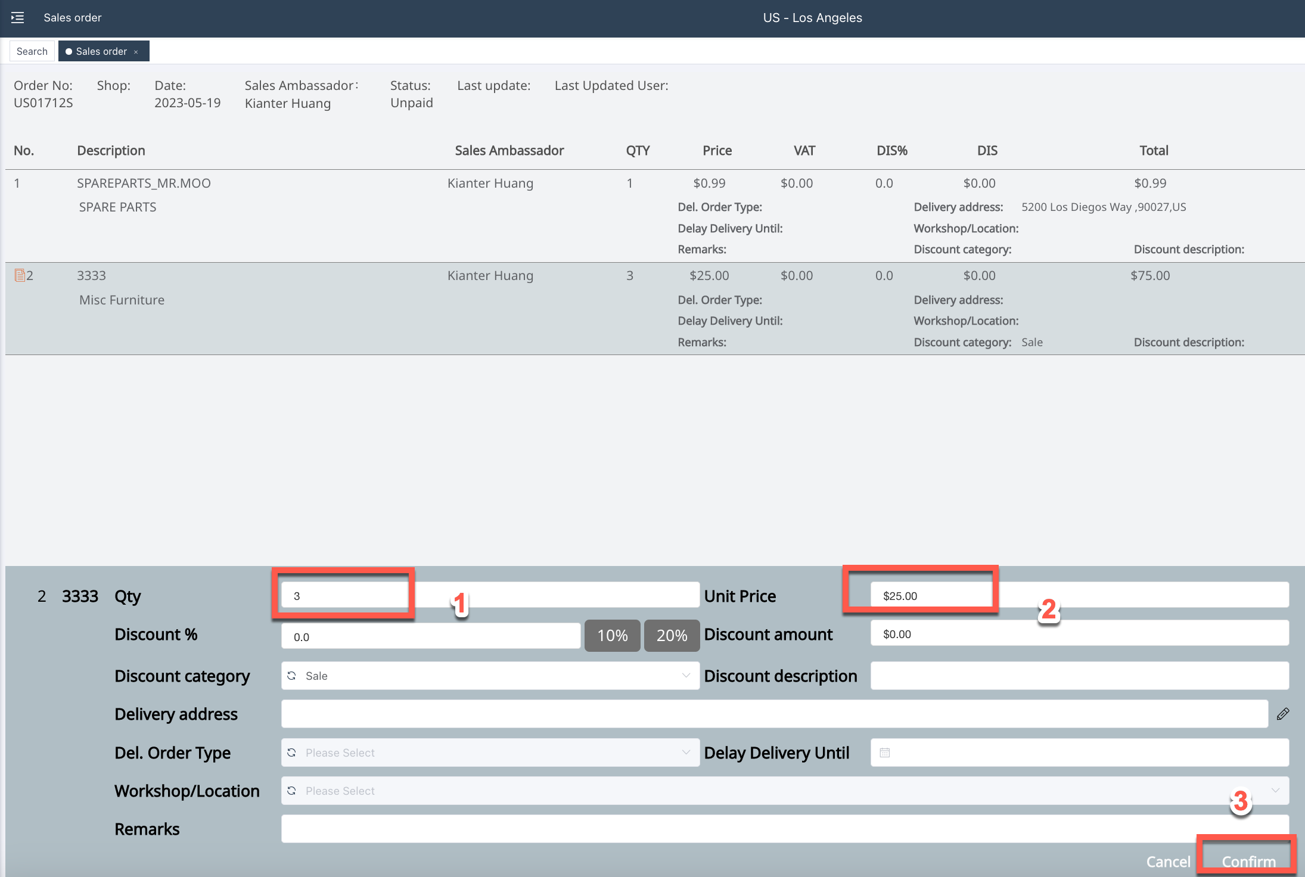This screenshot has height=877, width=1305.
Task: Click refresh icon in Workshop/Location field
Action: 292,791
